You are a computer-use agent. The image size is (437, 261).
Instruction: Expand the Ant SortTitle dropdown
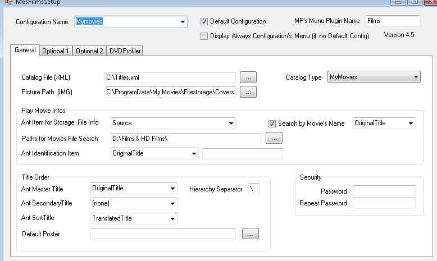[x=172, y=219]
